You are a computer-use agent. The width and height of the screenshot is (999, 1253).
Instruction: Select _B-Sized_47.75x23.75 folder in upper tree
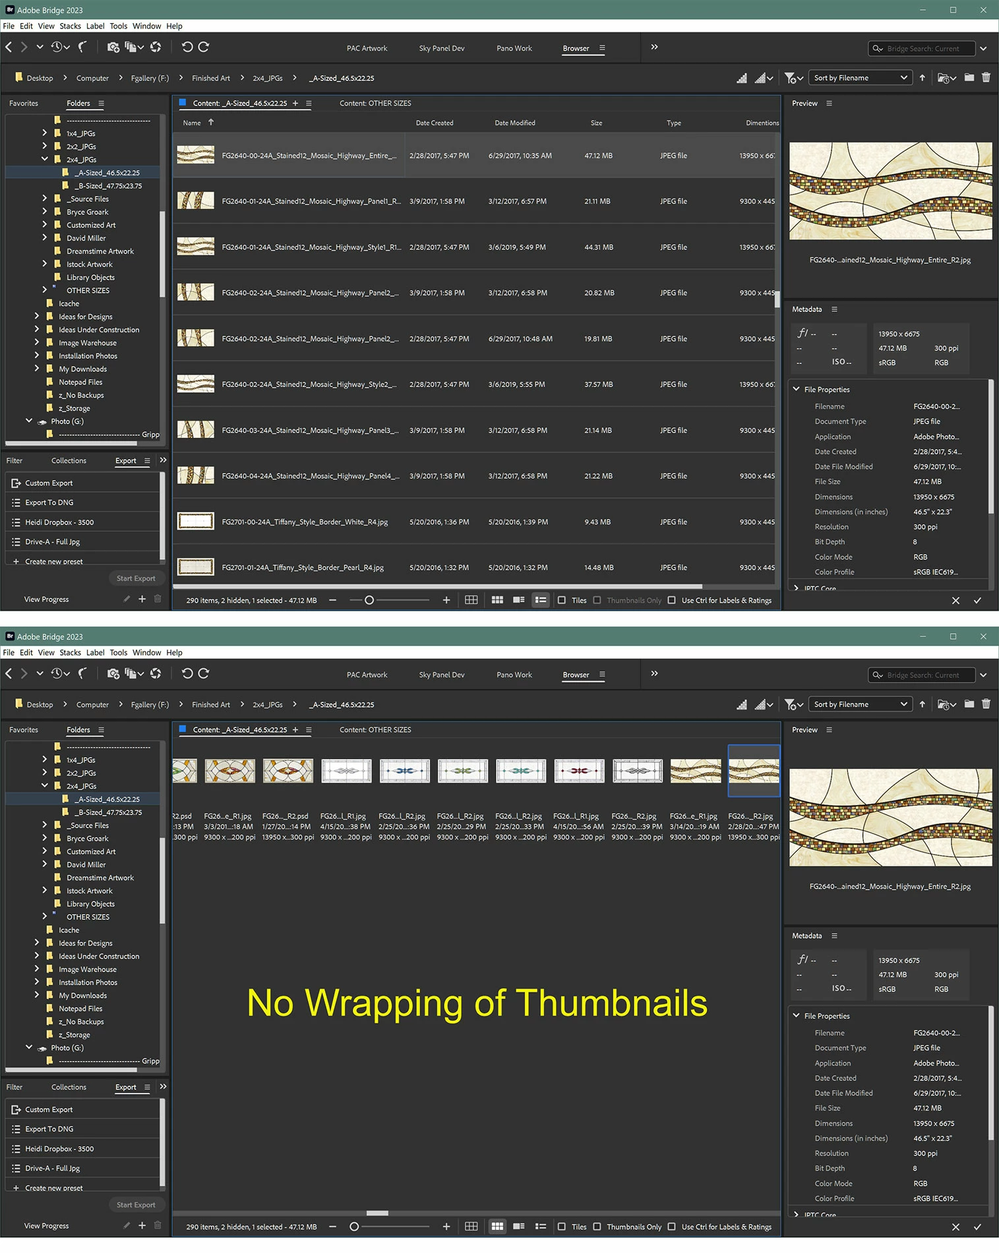point(107,185)
